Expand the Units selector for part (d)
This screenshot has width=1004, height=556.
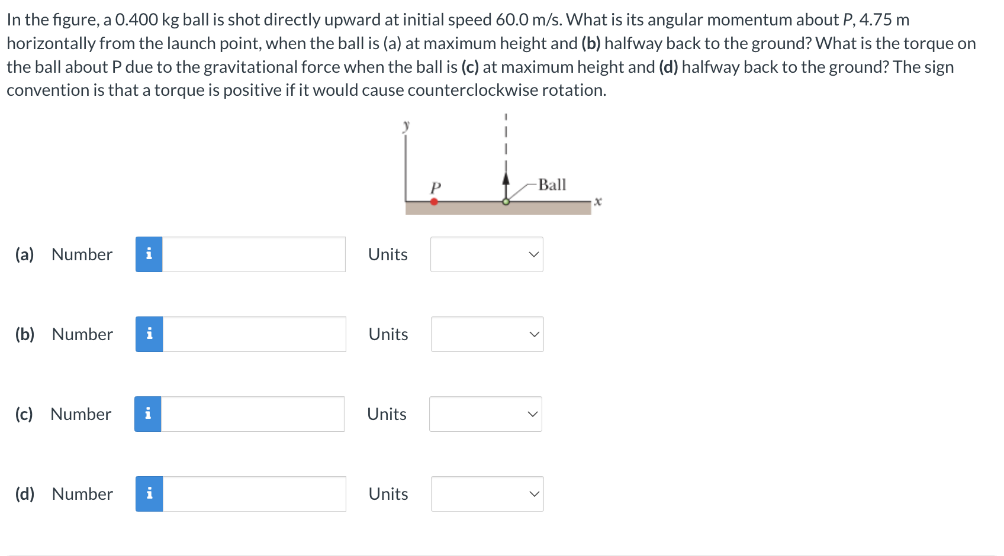point(487,494)
